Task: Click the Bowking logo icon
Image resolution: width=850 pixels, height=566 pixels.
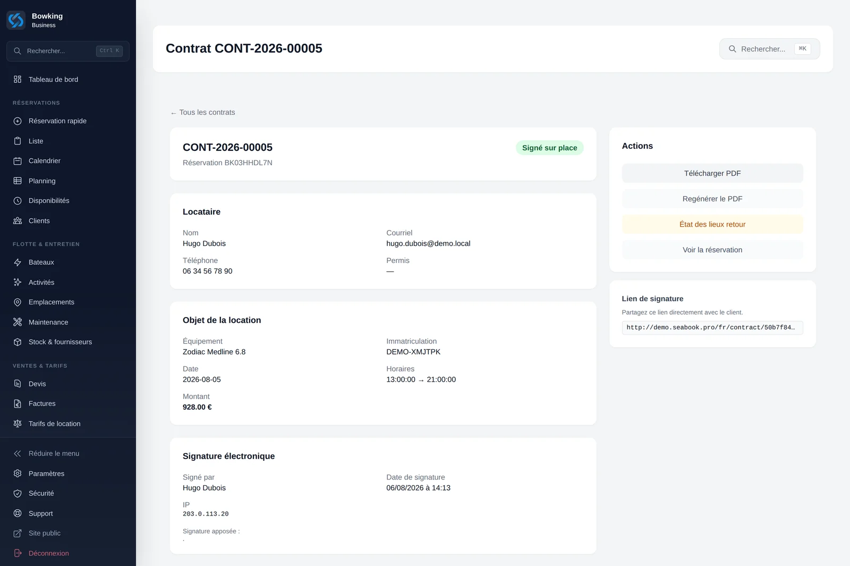Action: (16, 20)
